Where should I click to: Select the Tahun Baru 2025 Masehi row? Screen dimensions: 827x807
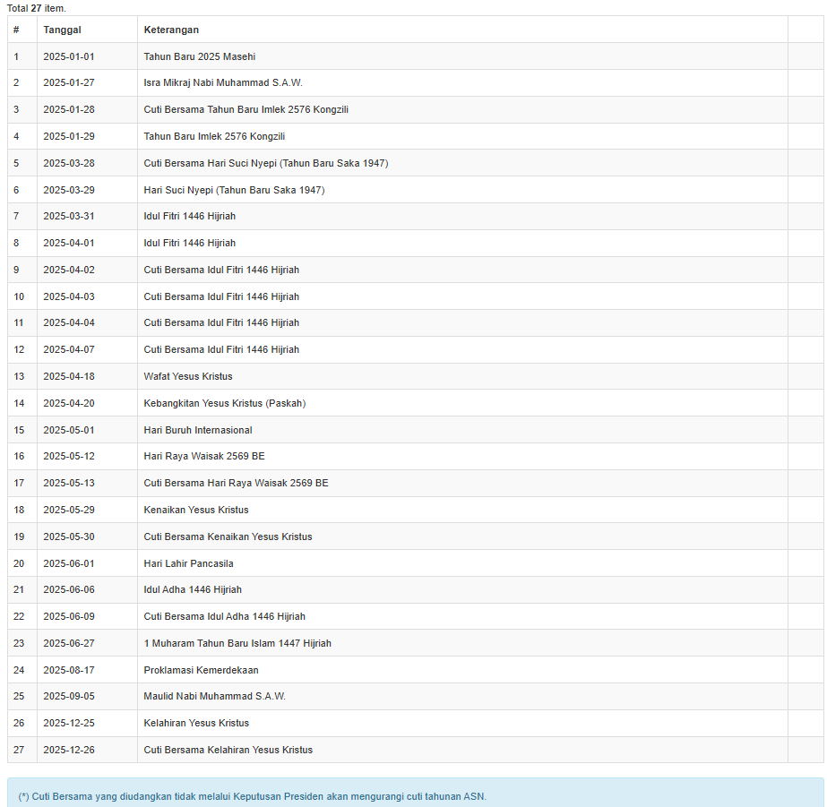pos(199,56)
